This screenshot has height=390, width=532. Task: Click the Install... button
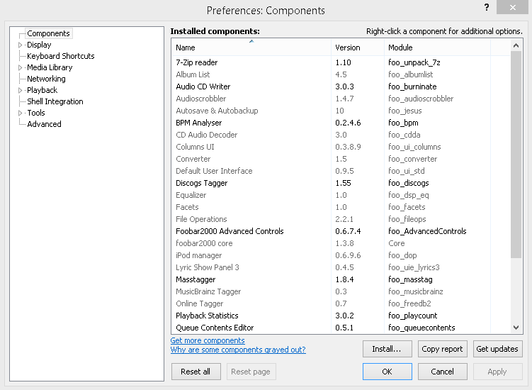coord(387,349)
